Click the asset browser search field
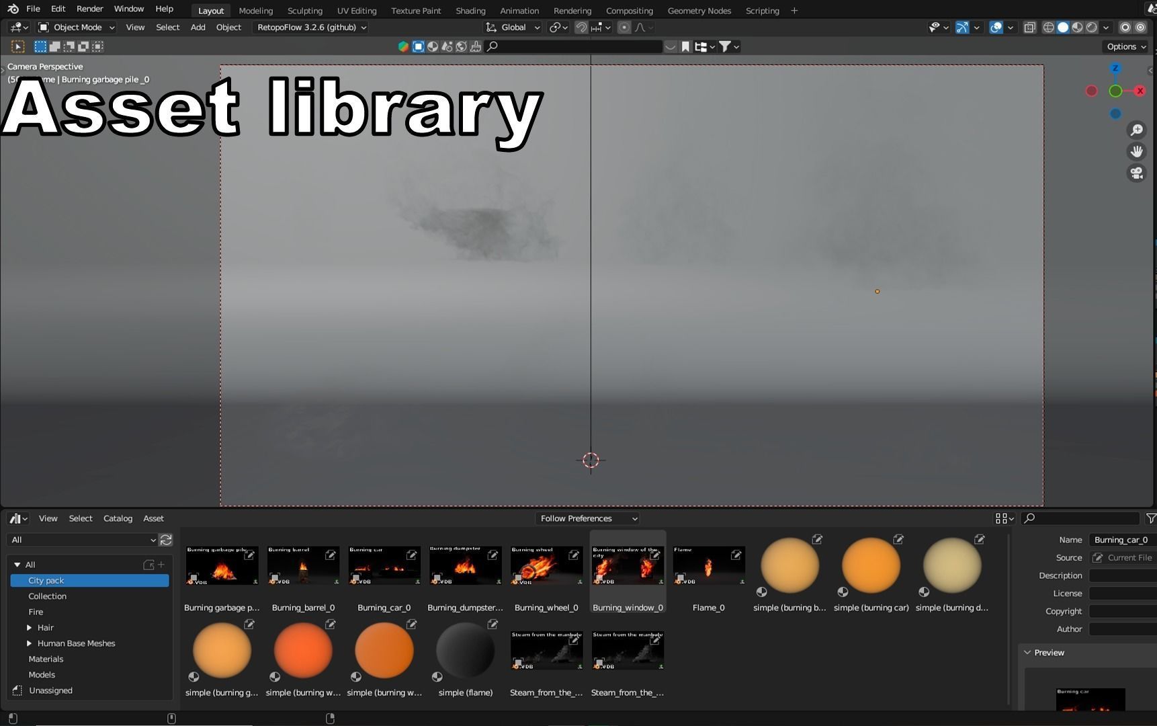The image size is (1157, 726). click(1080, 518)
